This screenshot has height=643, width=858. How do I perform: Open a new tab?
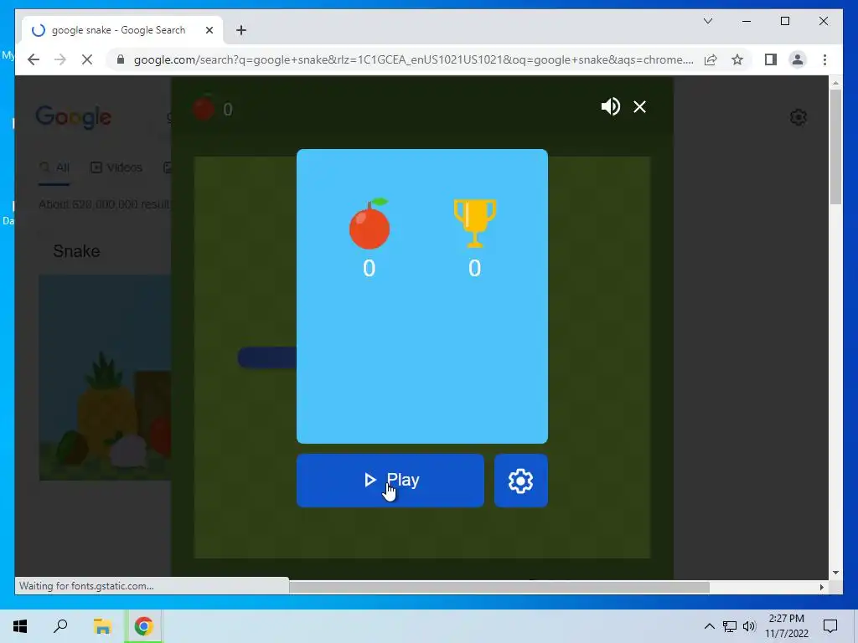click(x=241, y=30)
